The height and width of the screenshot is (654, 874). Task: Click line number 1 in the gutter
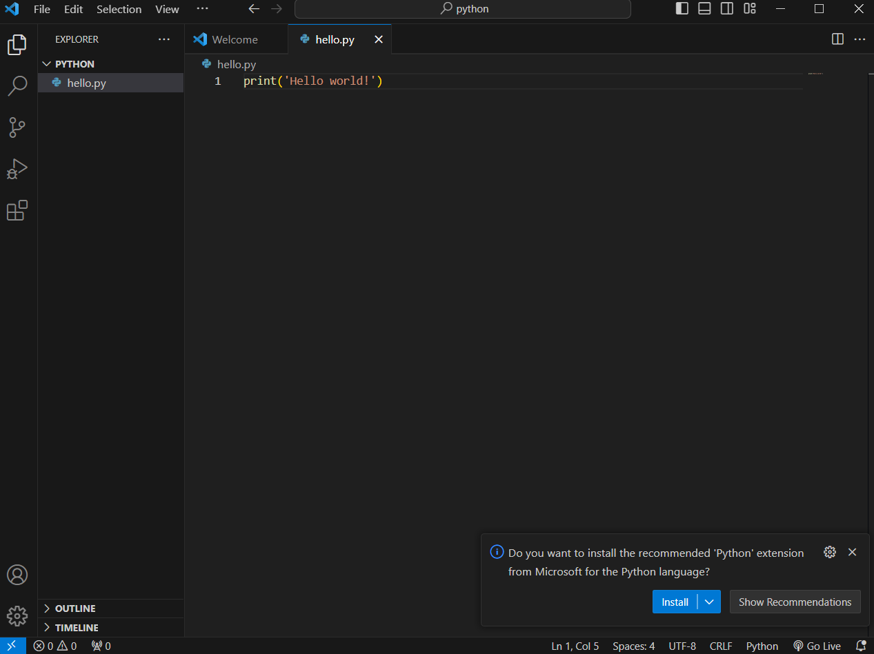click(218, 81)
